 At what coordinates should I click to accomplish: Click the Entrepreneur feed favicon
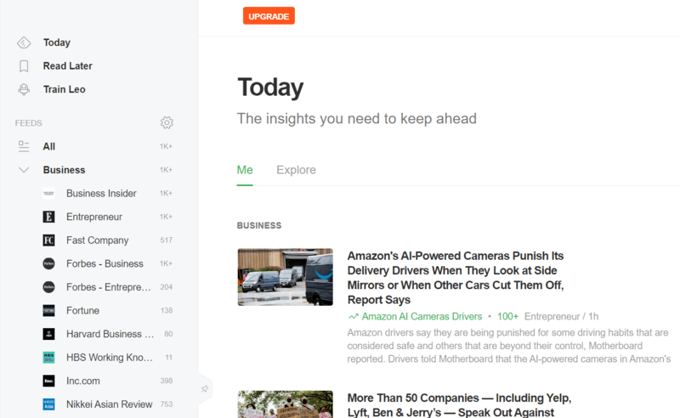pyautogui.click(x=49, y=217)
